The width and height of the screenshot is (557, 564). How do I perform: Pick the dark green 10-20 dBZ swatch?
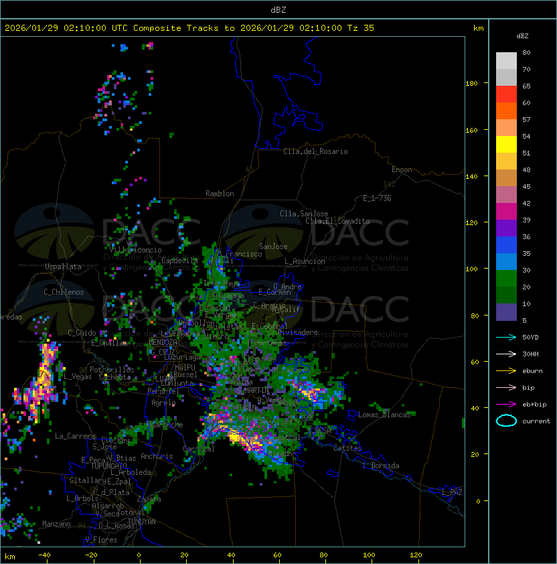(x=506, y=295)
